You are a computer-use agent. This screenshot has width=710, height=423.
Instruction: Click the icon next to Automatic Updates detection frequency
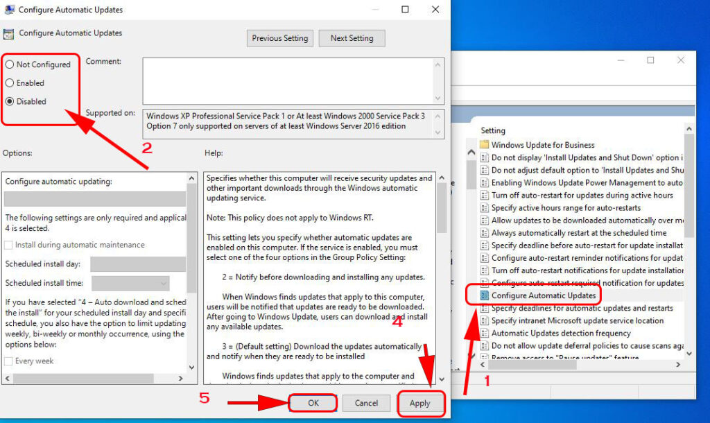484,333
